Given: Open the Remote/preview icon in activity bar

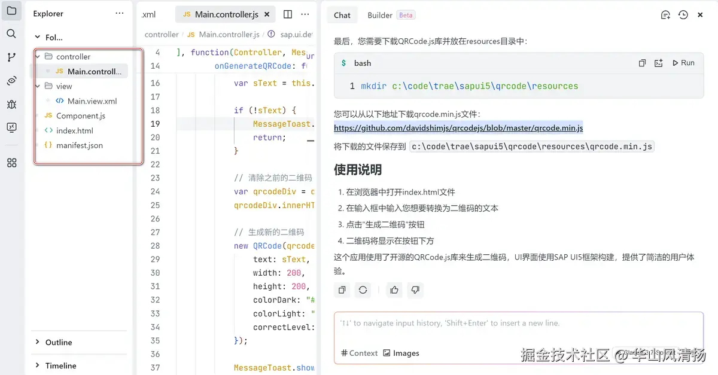Looking at the screenshot, I should tap(11, 81).
